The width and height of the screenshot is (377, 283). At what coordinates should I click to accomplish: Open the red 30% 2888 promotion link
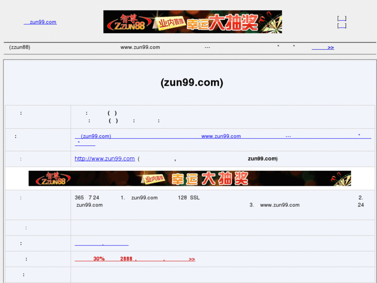coord(135,259)
